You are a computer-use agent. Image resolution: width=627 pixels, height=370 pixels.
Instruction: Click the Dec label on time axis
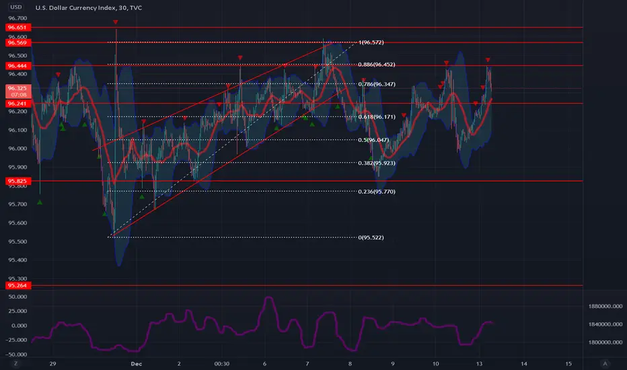137,364
